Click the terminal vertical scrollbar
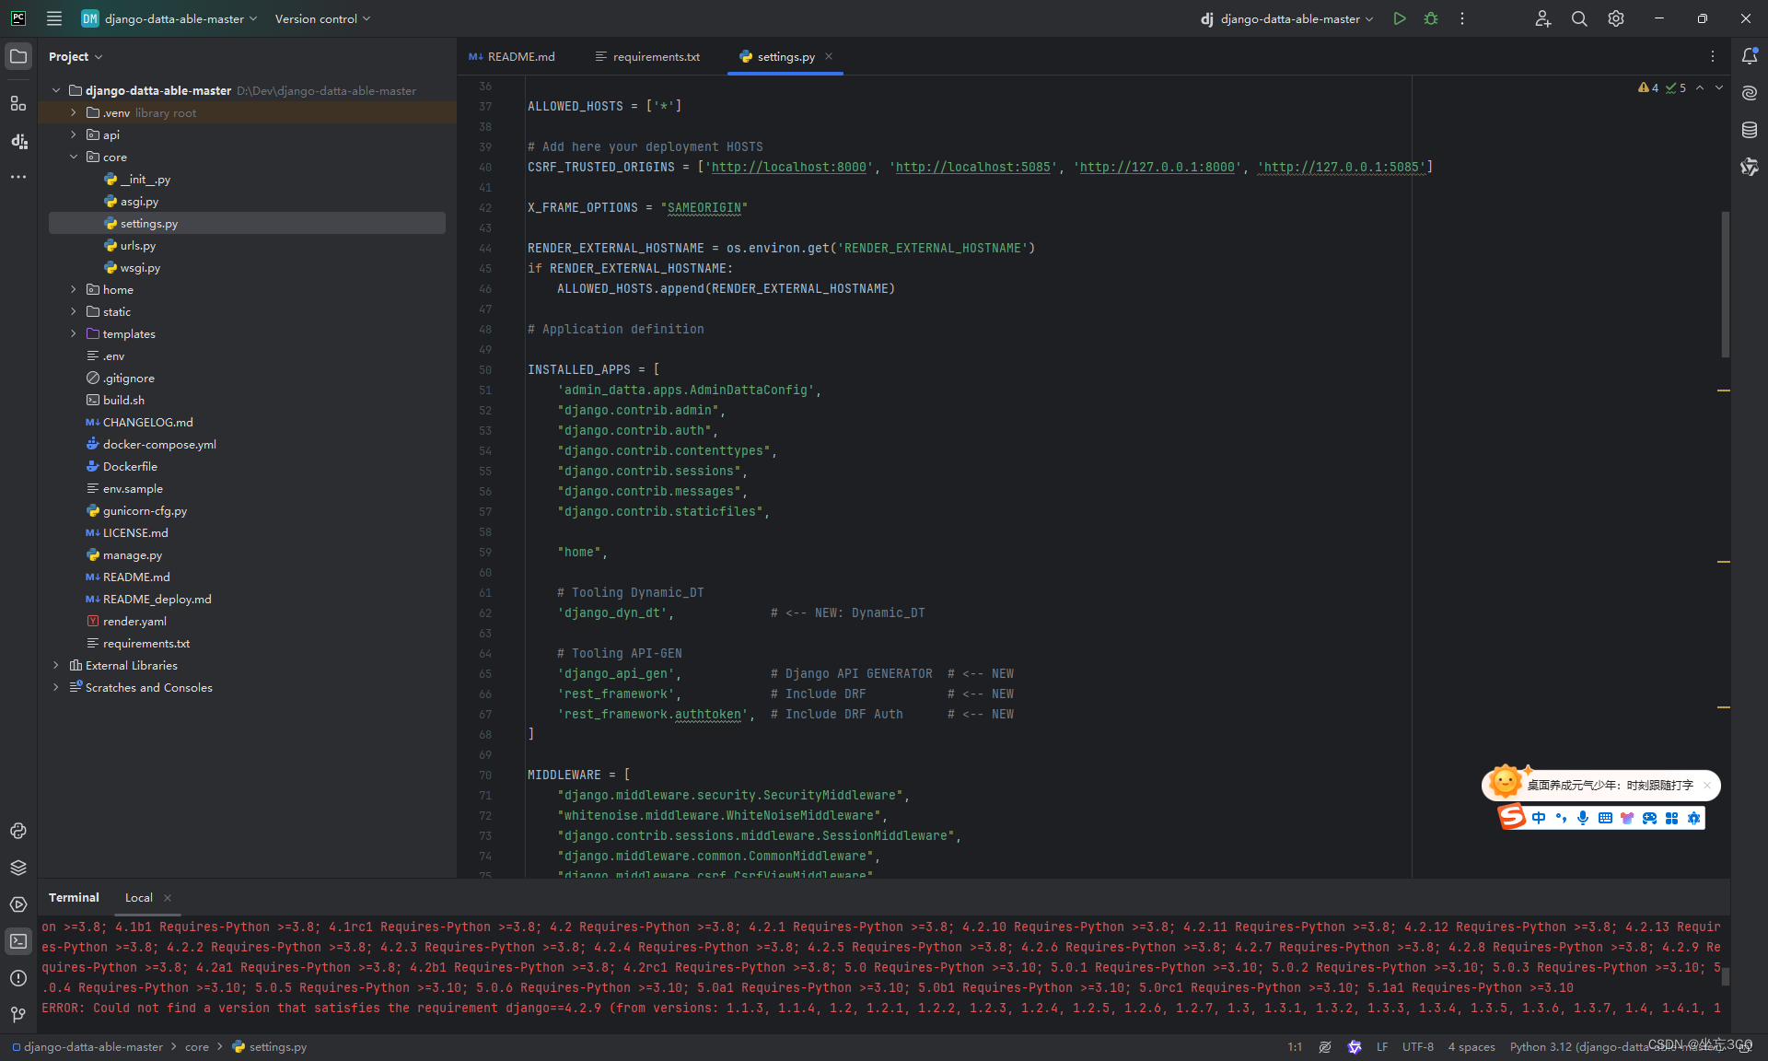This screenshot has width=1768, height=1061. [x=1726, y=976]
